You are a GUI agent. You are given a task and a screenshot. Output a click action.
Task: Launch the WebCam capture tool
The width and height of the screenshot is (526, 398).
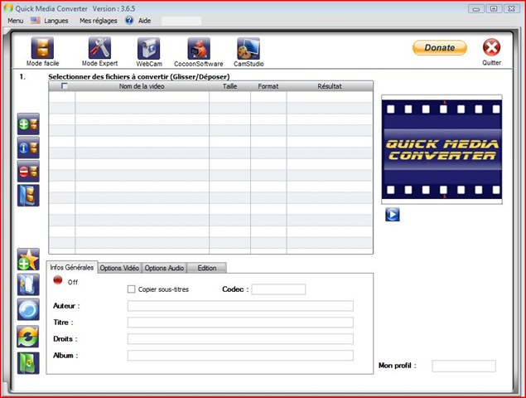tap(148, 48)
